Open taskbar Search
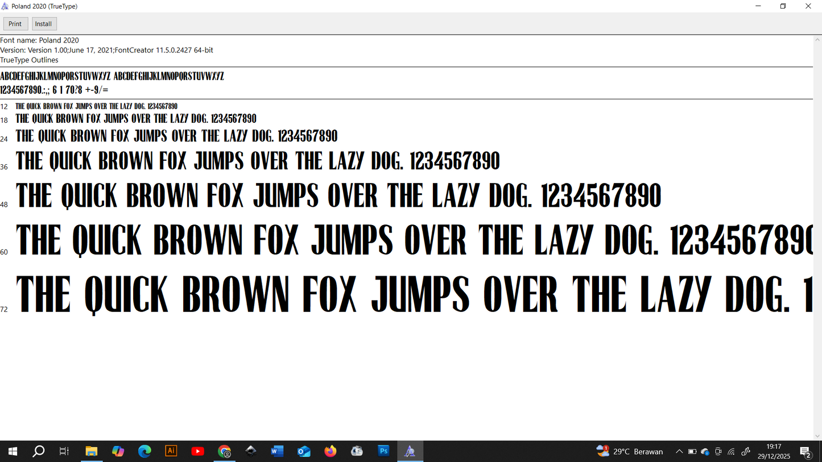822x462 pixels. pos(38,451)
